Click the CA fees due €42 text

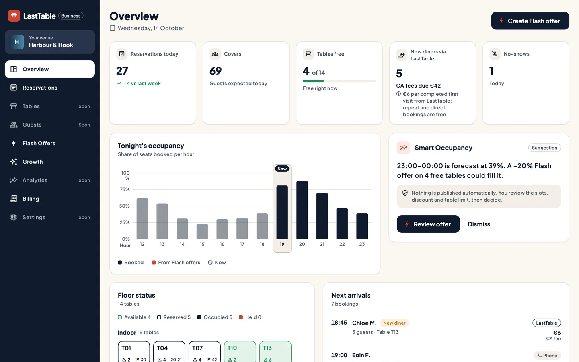tap(419, 86)
